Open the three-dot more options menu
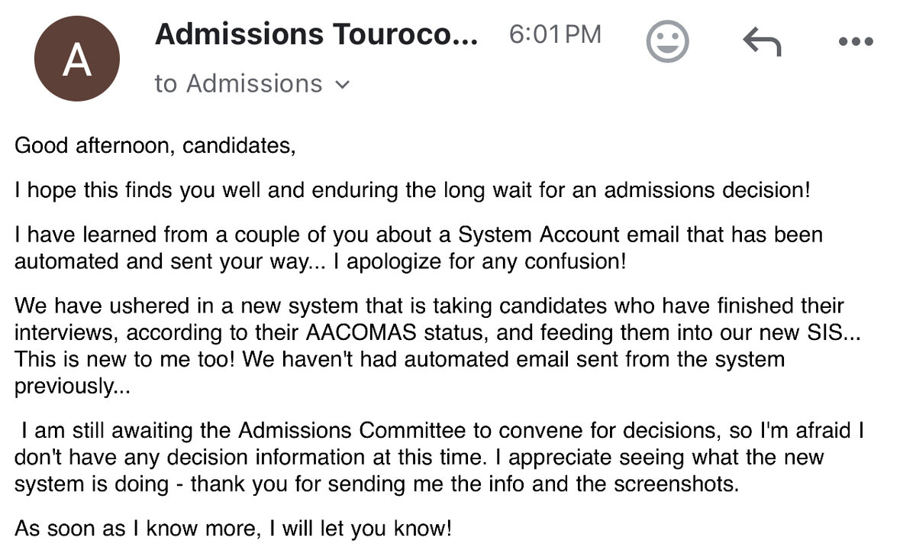 point(855,42)
